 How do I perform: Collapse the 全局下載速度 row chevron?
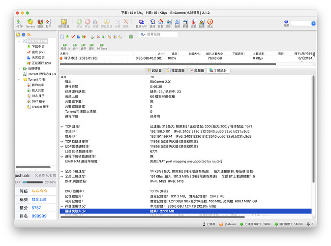click(x=62, y=171)
